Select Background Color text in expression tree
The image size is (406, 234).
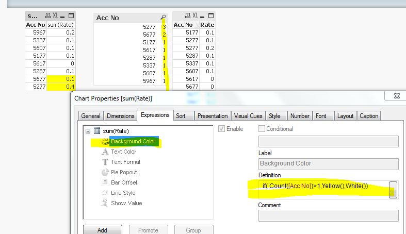click(x=133, y=141)
